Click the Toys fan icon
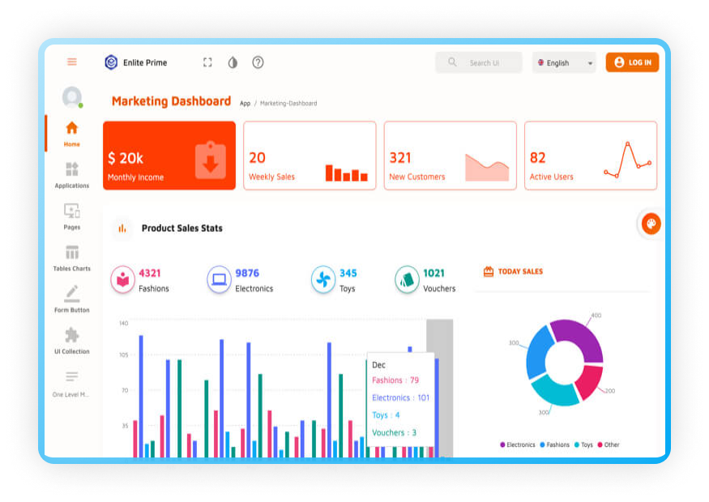Image resolution: width=709 pixels, height=502 pixels. point(322,280)
